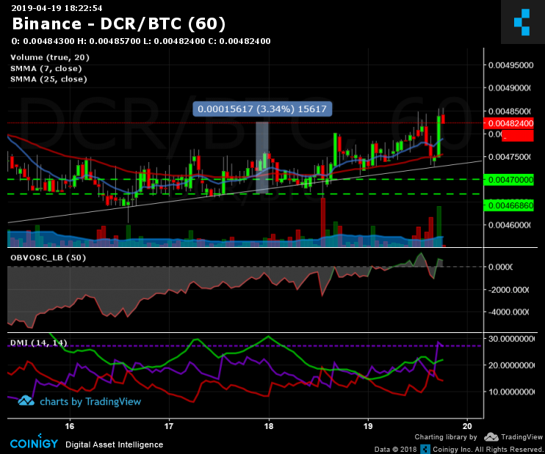This screenshot has height=454, width=545.
Task: Click the measurement label '0.00015617 (3.34%) 15617'
Action: click(262, 109)
